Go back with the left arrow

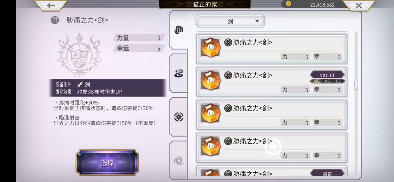pyautogui.click(x=51, y=6)
